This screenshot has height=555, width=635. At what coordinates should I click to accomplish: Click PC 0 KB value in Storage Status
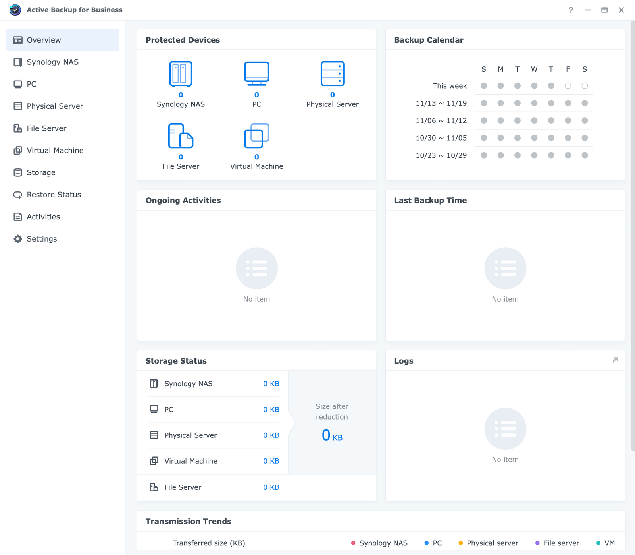tap(271, 410)
